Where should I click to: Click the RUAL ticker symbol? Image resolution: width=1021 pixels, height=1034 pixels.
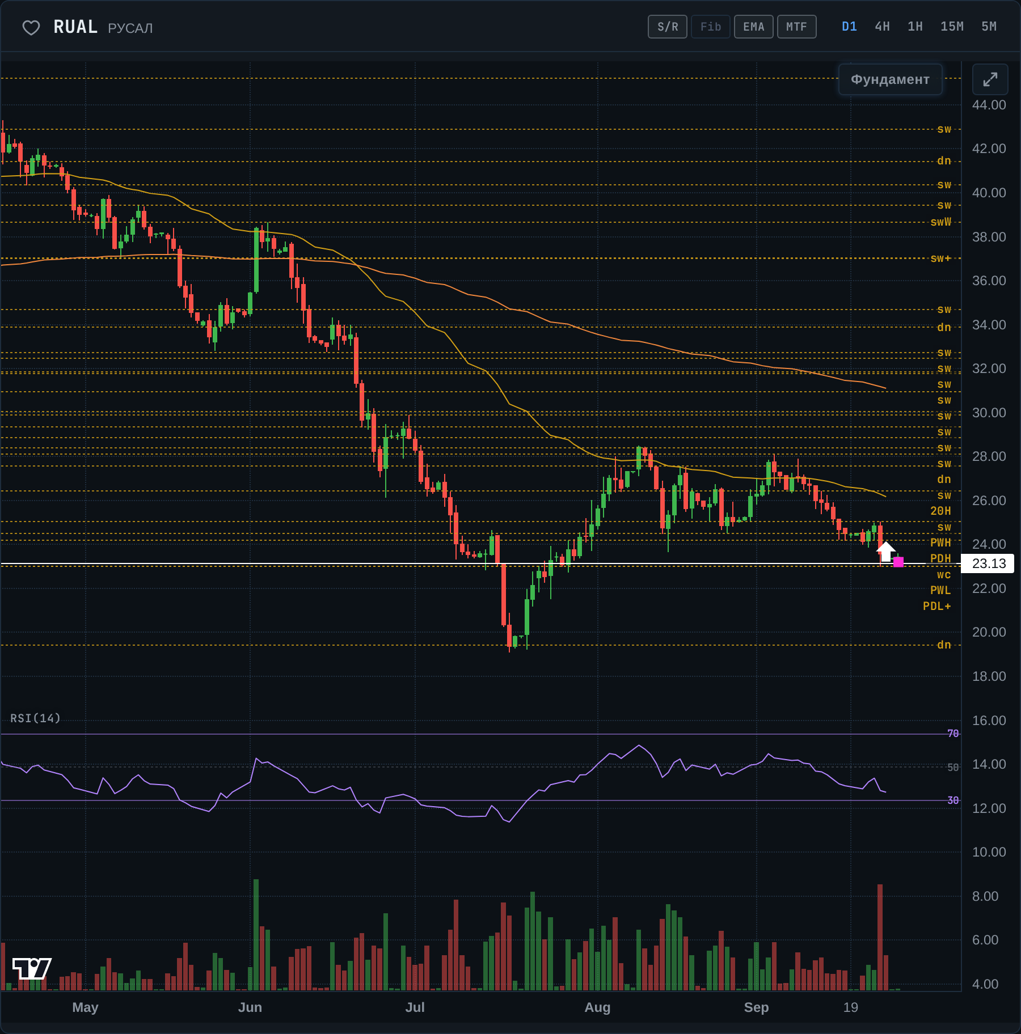(75, 27)
